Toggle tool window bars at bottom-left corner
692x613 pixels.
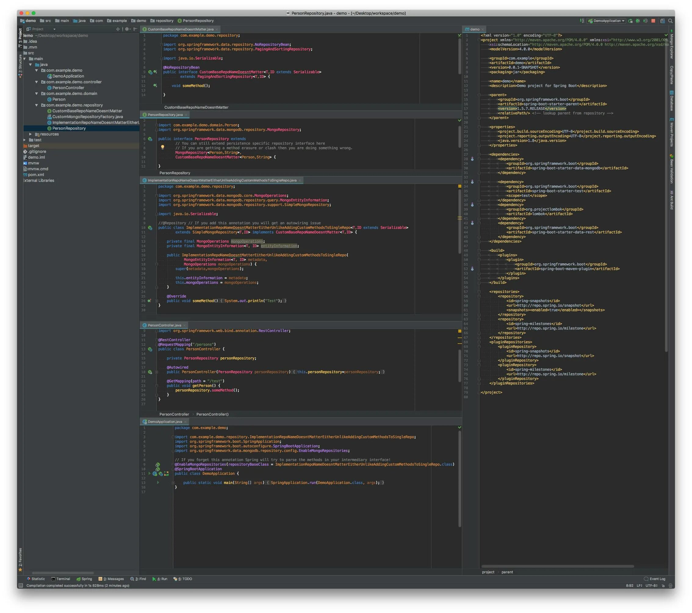(21, 586)
